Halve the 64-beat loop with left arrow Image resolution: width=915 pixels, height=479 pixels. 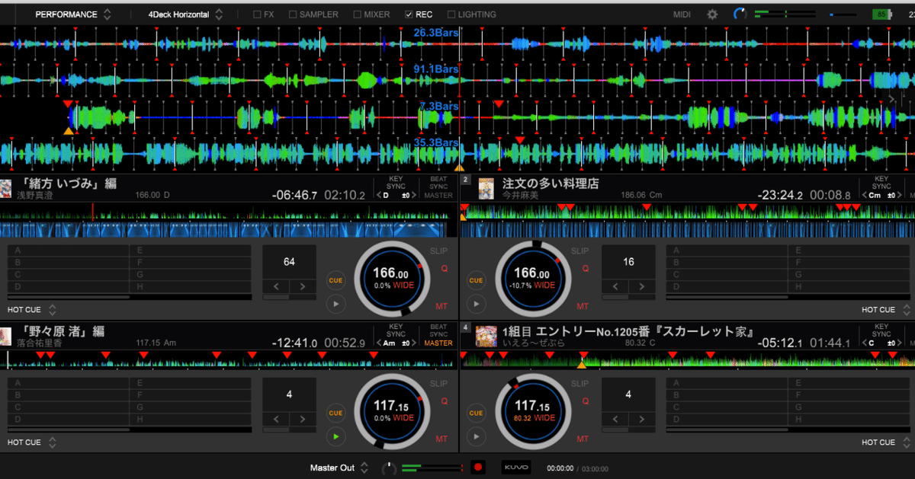[276, 287]
